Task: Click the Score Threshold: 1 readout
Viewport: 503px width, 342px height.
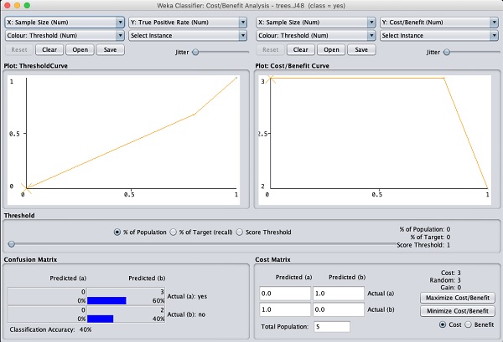Action: point(423,245)
